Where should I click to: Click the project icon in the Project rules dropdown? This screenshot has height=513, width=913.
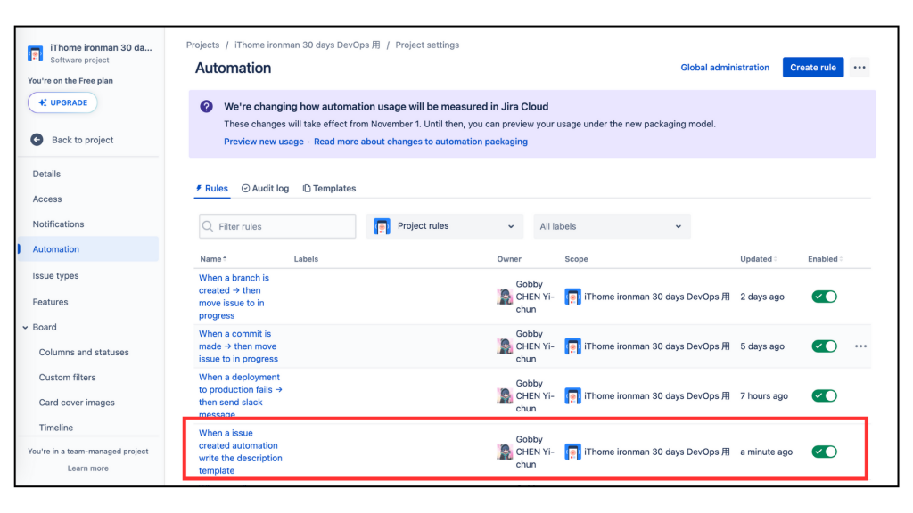pos(382,226)
